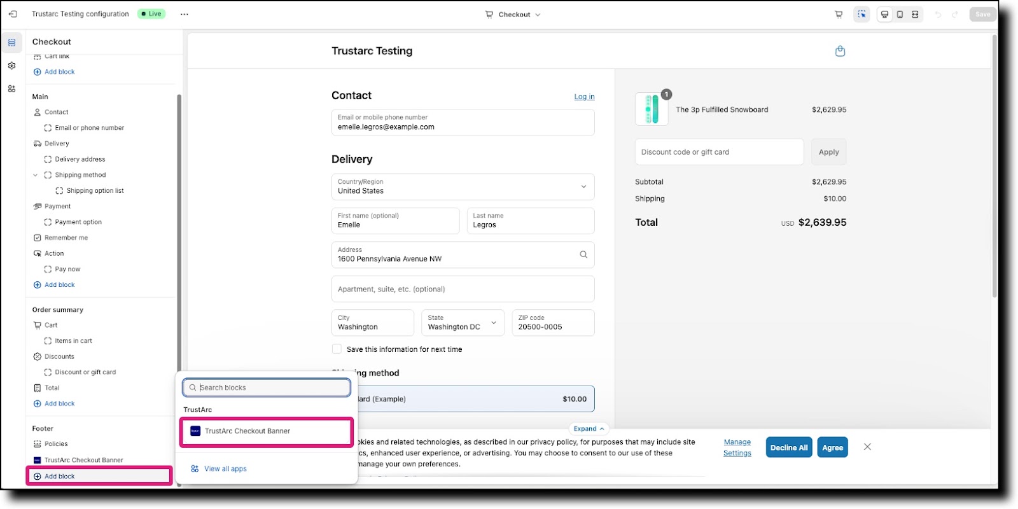The width and height of the screenshot is (1018, 509).
Task: Click the Save button
Action: [x=982, y=14]
